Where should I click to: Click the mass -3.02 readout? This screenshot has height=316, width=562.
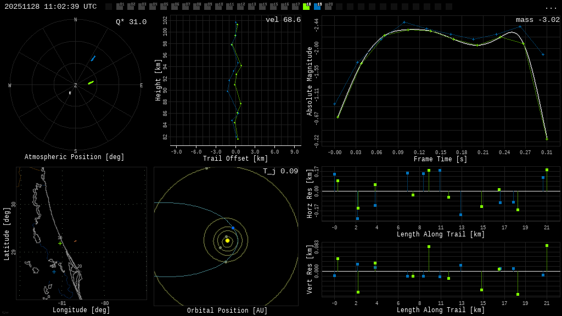(537, 20)
